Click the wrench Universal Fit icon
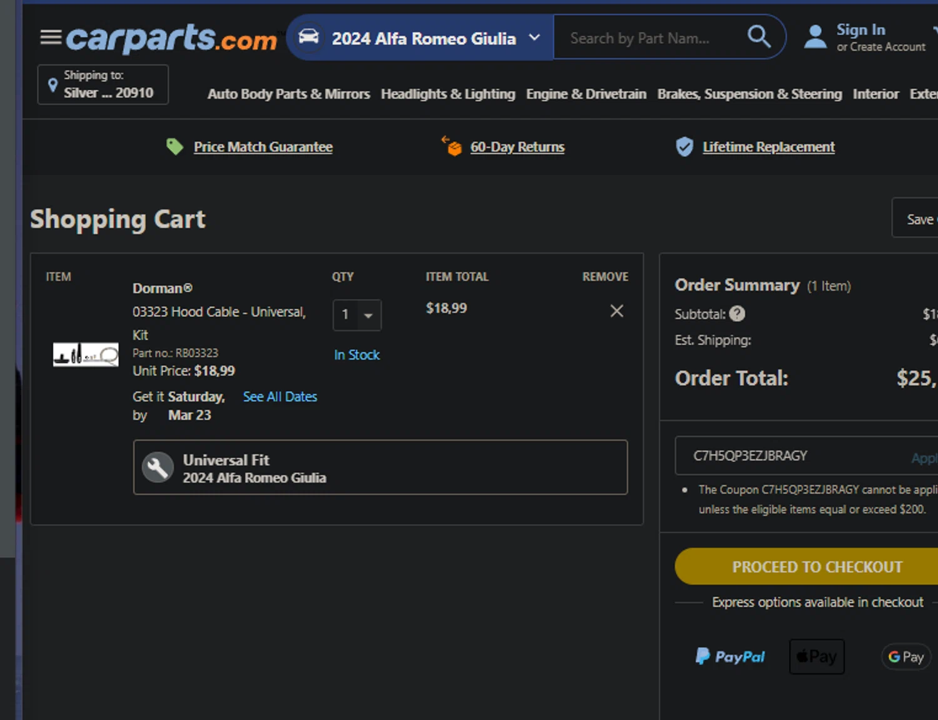 coord(158,467)
